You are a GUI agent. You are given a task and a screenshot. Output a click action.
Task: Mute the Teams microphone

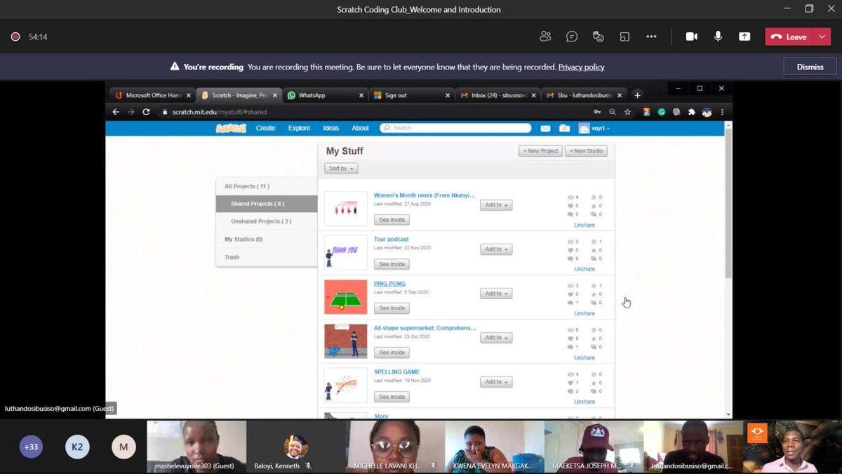[718, 37]
